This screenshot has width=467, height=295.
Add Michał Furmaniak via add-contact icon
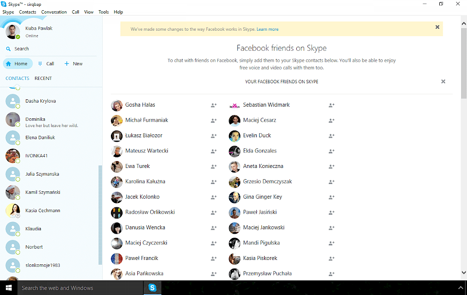click(214, 120)
